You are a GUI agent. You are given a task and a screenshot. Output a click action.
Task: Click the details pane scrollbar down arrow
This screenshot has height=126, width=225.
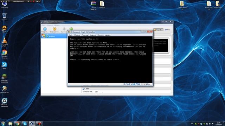[x=172, y=92]
